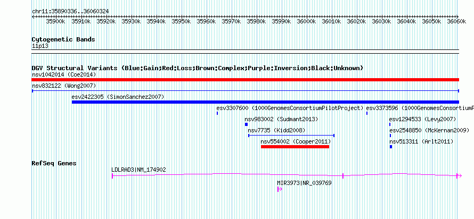The height and width of the screenshot is (219, 474).
Task: Click the LDLRAD3 gene end arrow
Action: 459,176
